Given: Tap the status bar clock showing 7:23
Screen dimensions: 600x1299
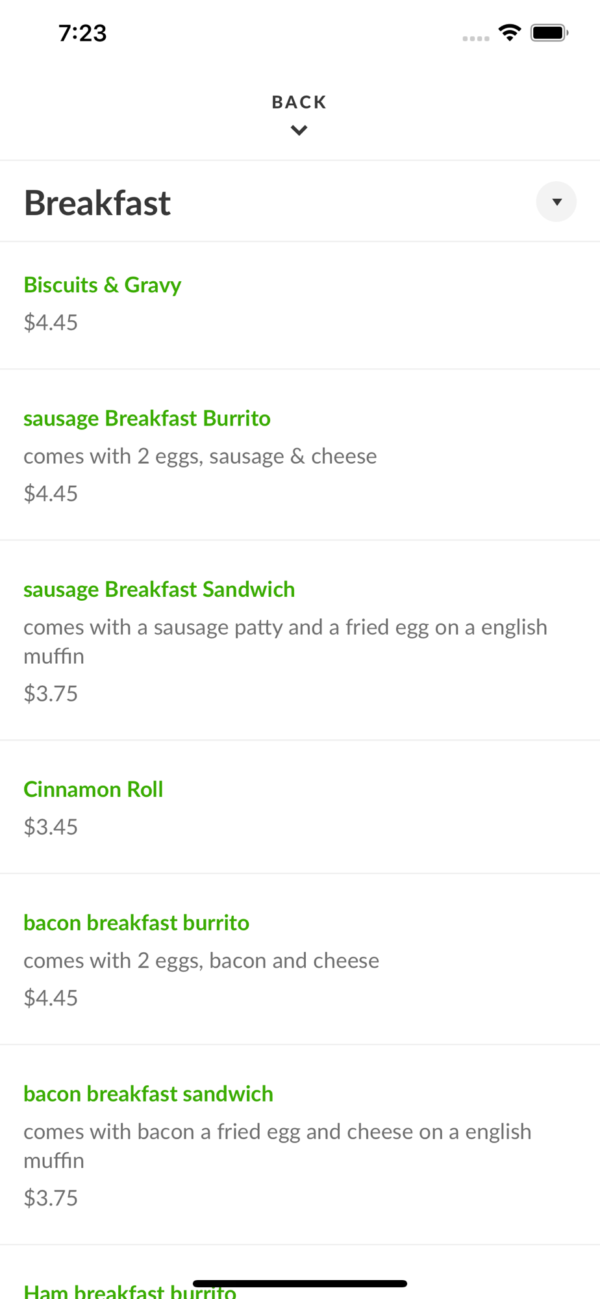Looking at the screenshot, I should click(82, 33).
